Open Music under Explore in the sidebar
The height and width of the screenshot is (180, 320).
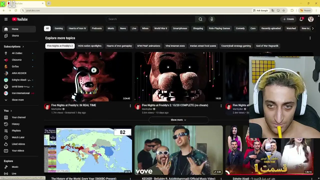point(19,167)
